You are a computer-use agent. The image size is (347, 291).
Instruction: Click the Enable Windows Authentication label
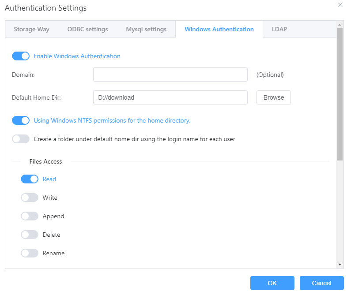77,56
